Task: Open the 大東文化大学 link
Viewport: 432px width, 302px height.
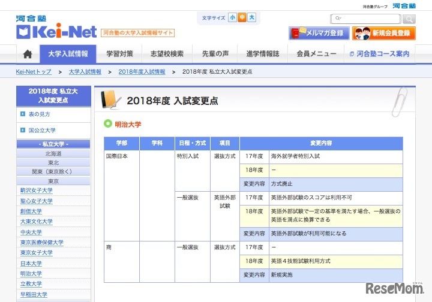Action: pyautogui.click(x=37, y=222)
